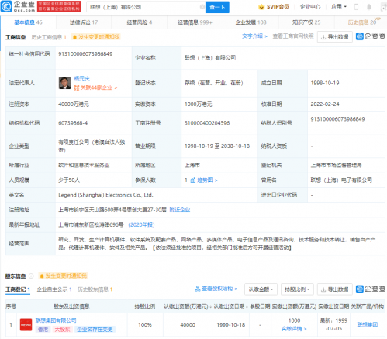Open 趋势图 chart link
The height and width of the screenshot is (339, 387).
click(204, 180)
